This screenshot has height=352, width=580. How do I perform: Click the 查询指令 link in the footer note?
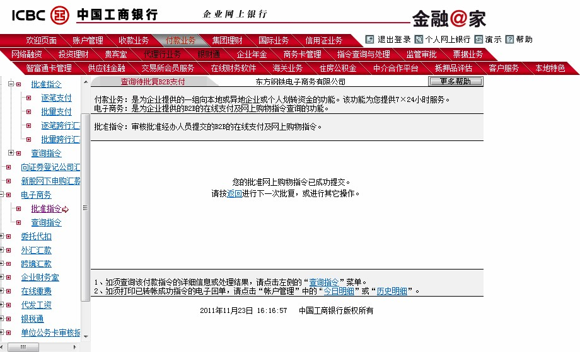[x=323, y=282]
